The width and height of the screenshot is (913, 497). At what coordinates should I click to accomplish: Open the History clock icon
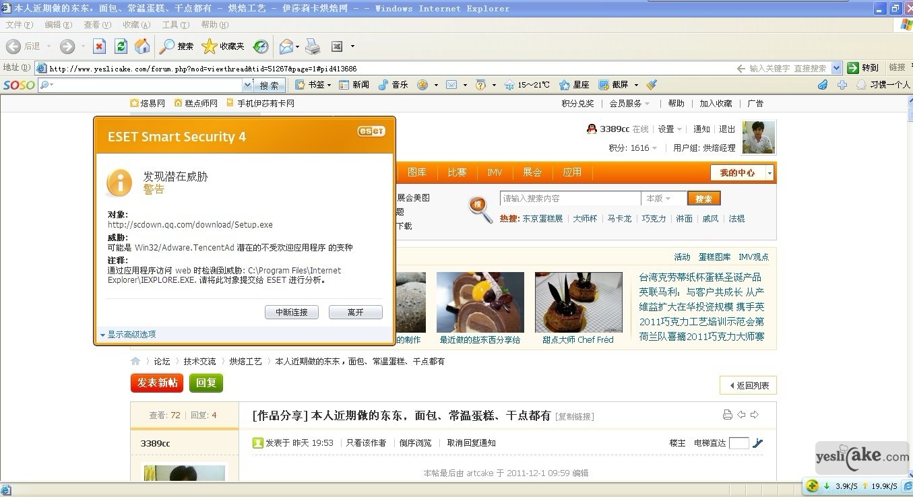(261, 46)
